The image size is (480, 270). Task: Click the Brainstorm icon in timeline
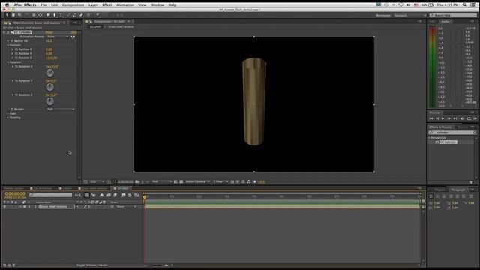(123, 195)
